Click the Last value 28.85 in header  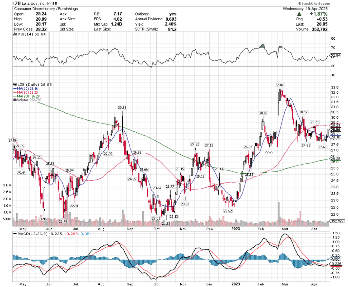coord(322,24)
